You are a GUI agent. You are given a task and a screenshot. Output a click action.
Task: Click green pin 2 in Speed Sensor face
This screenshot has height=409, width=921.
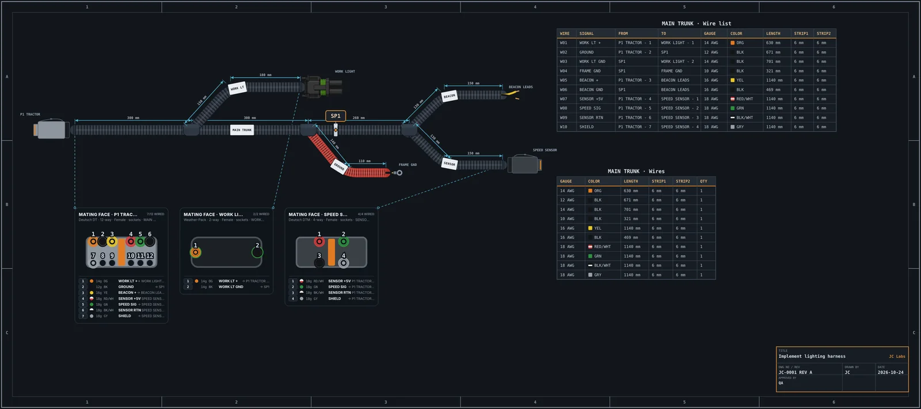click(344, 241)
